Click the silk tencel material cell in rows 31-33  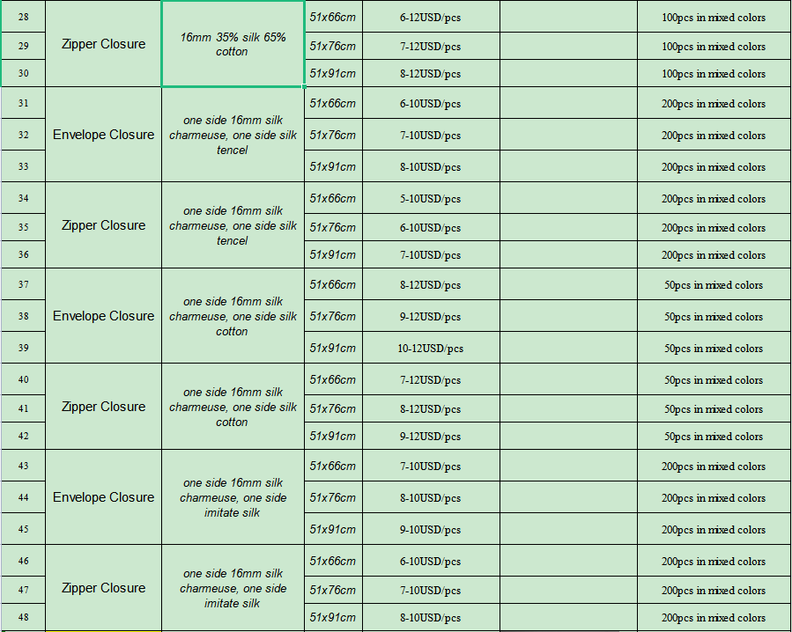point(233,135)
